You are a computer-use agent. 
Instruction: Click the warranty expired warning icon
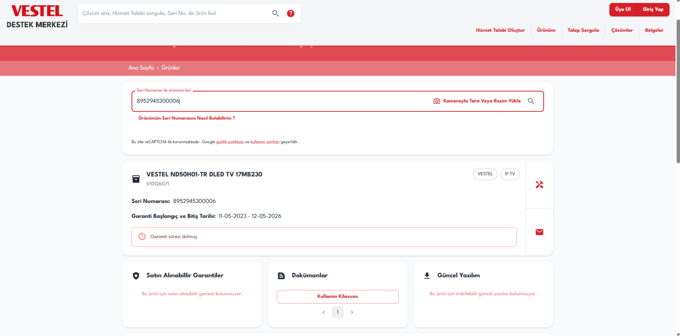pyautogui.click(x=142, y=237)
